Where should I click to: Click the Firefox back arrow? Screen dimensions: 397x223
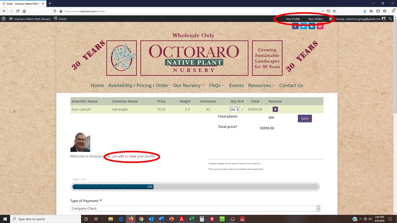tap(4, 11)
